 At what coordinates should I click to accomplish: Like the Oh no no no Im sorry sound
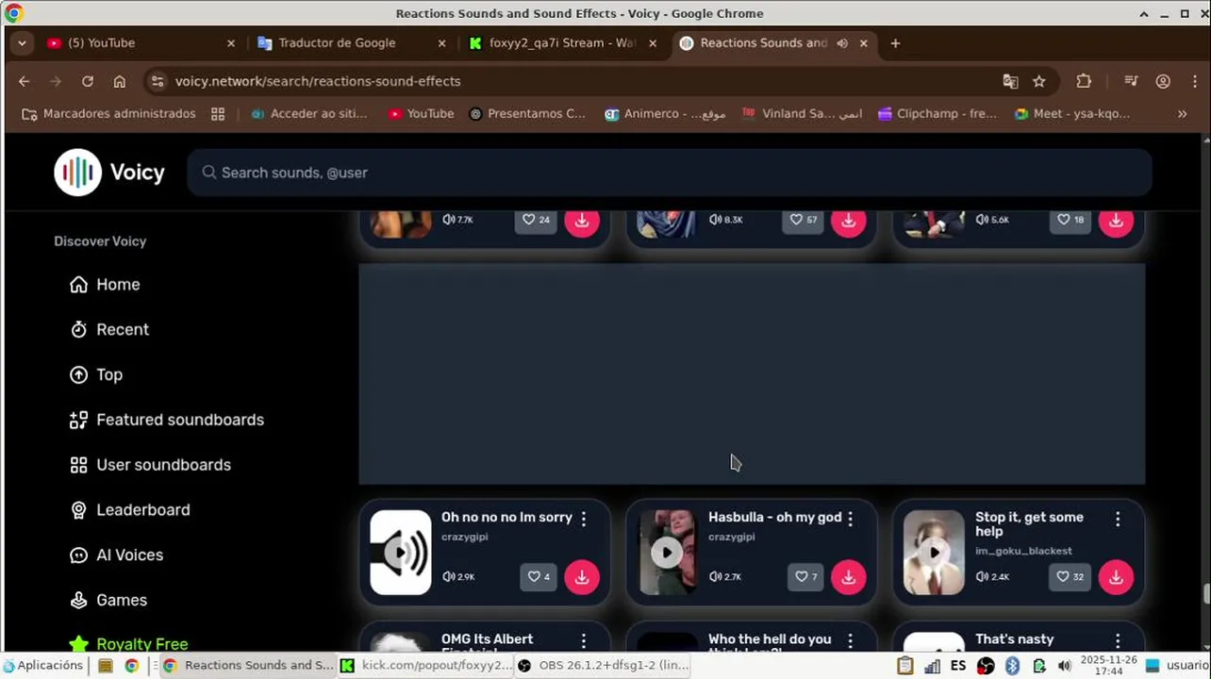tap(539, 576)
